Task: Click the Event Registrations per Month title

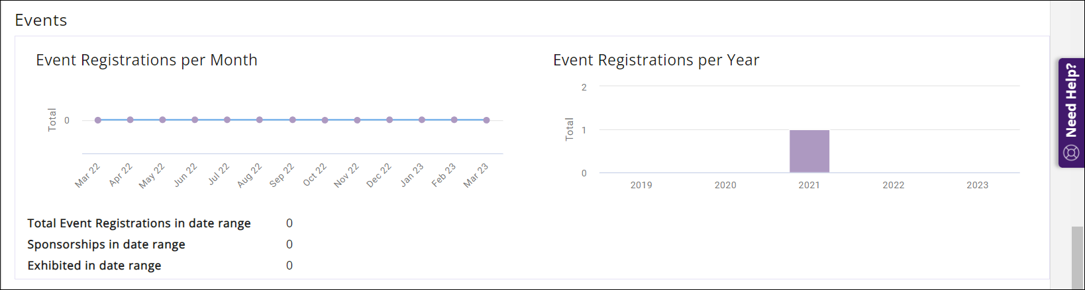Action: [146, 60]
